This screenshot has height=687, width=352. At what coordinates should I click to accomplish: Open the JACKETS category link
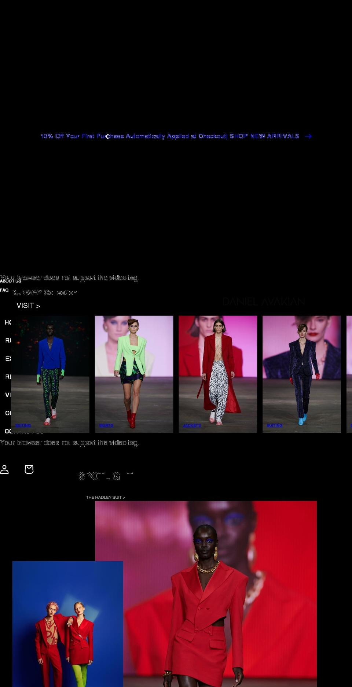[x=192, y=425]
